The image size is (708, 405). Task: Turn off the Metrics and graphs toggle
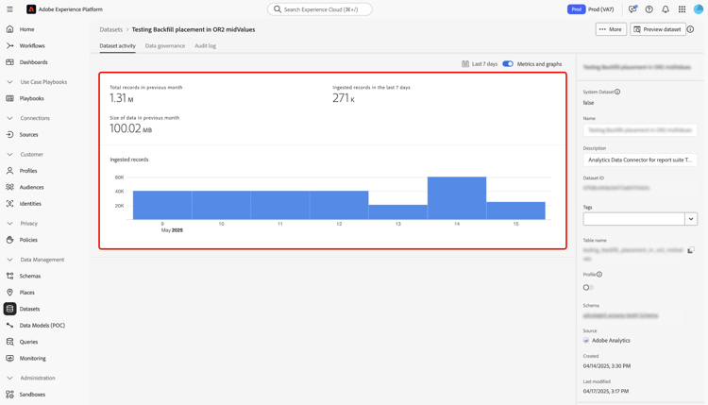(x=508, y=63)
